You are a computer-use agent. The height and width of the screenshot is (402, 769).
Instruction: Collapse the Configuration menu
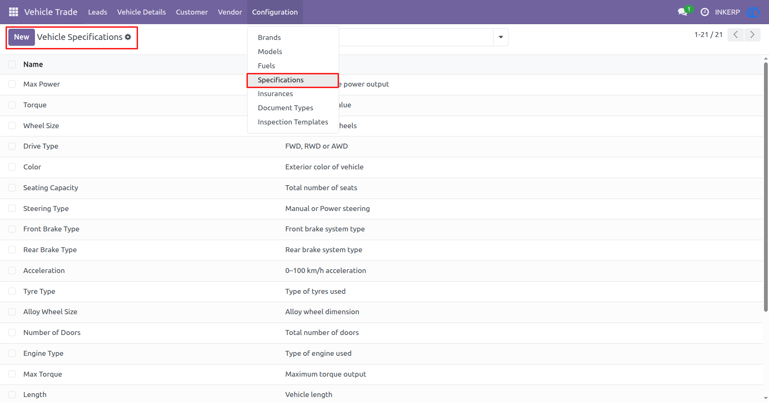275,12
